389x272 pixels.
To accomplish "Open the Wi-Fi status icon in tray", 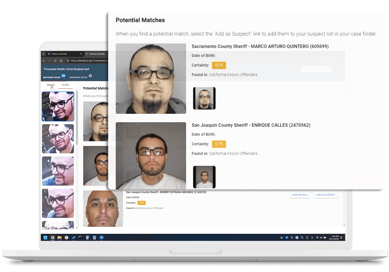I will coord(317,238).
